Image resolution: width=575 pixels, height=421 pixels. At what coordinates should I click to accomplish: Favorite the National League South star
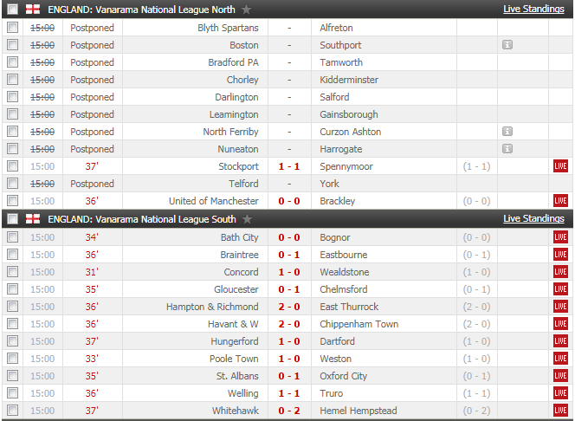[247, 219]
